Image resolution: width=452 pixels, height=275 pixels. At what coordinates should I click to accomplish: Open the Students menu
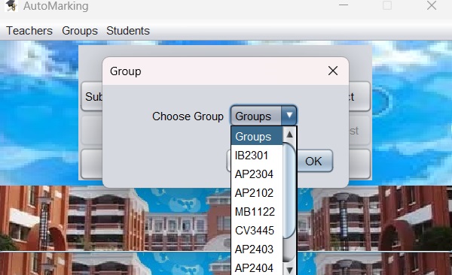coord(128,31)
